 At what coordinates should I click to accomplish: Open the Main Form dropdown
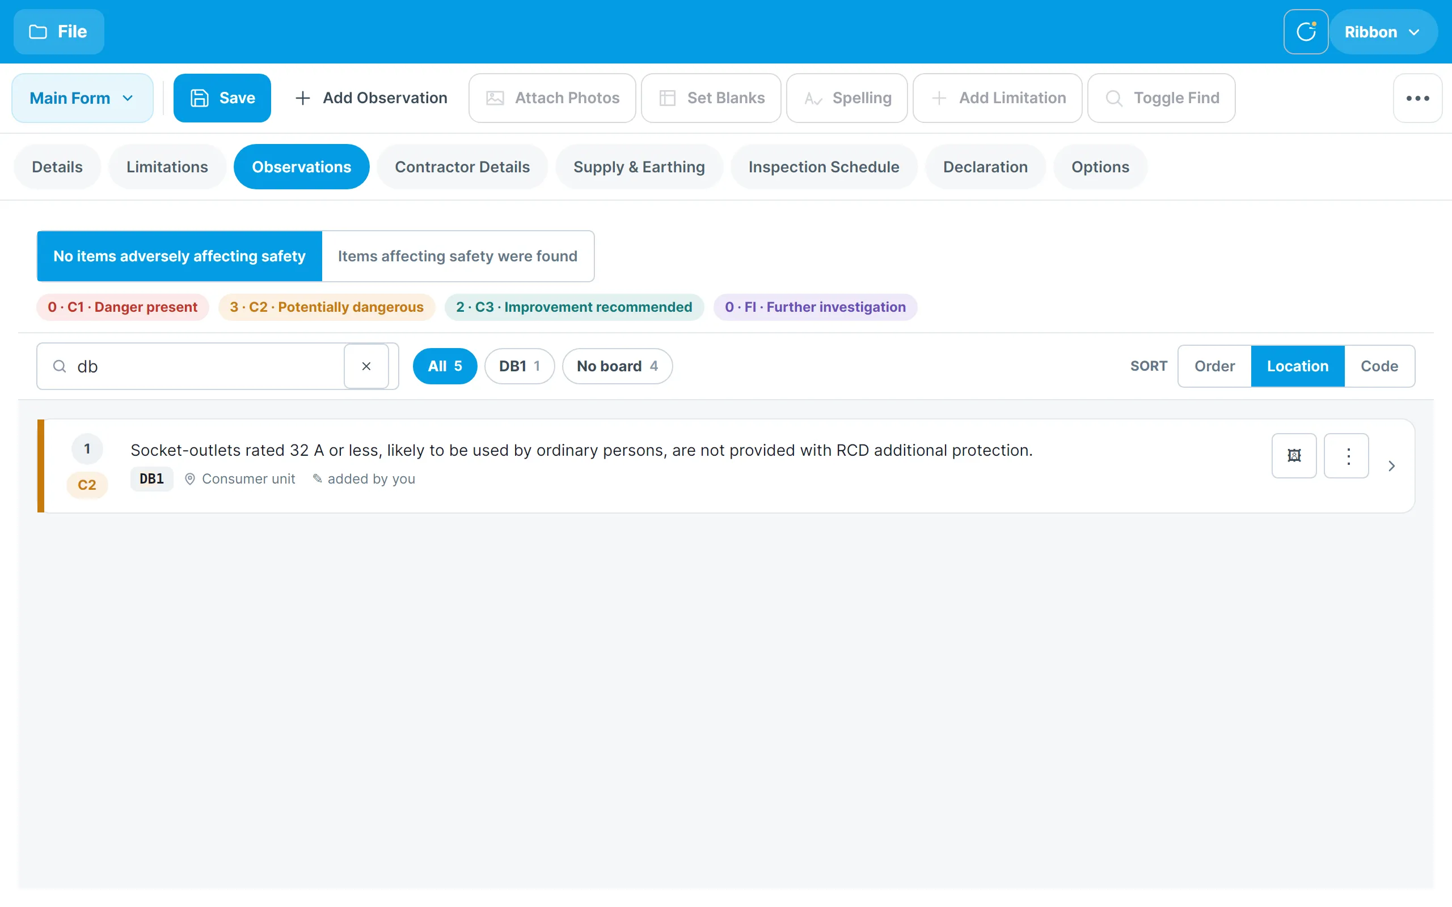[x=82, y=98]
